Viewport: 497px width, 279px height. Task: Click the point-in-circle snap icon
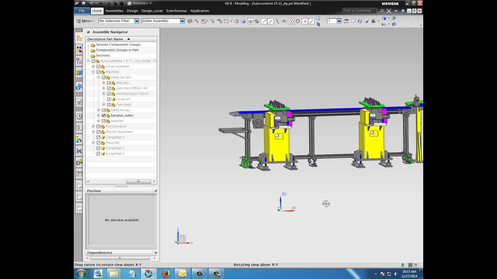(x=291, y=21)
